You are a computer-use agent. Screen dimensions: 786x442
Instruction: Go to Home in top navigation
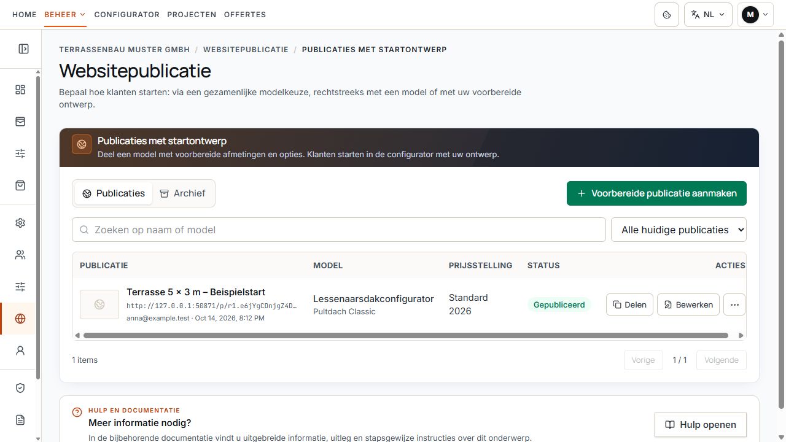[x=25, y=15]
